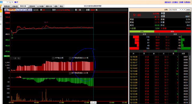Open the 主力地圖 tab
192x104 pixels.
pos(40,6)
